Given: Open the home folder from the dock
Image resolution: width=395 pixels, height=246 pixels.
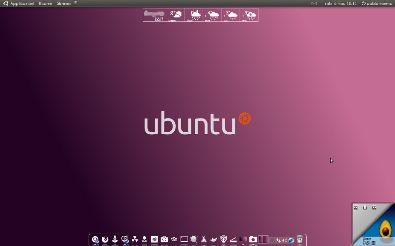Looking at the screenshot, I should 253,239.
